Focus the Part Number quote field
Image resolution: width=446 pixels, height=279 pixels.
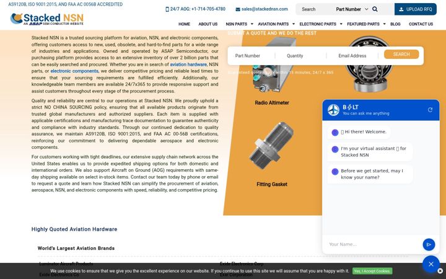(x=253, y=56)
